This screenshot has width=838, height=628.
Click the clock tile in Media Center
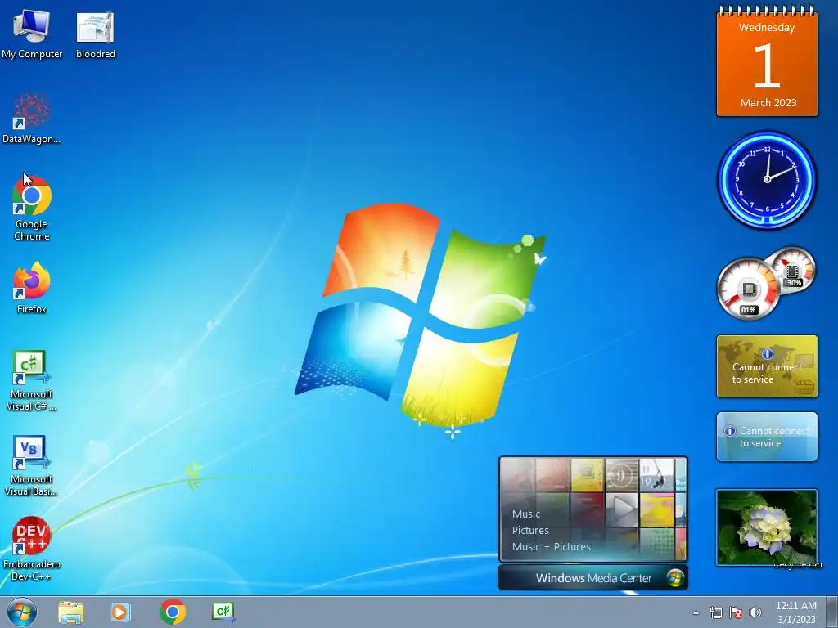(x=622, y=475)
